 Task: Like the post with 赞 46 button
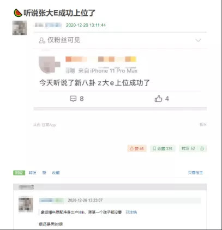(x=137, y=148)
